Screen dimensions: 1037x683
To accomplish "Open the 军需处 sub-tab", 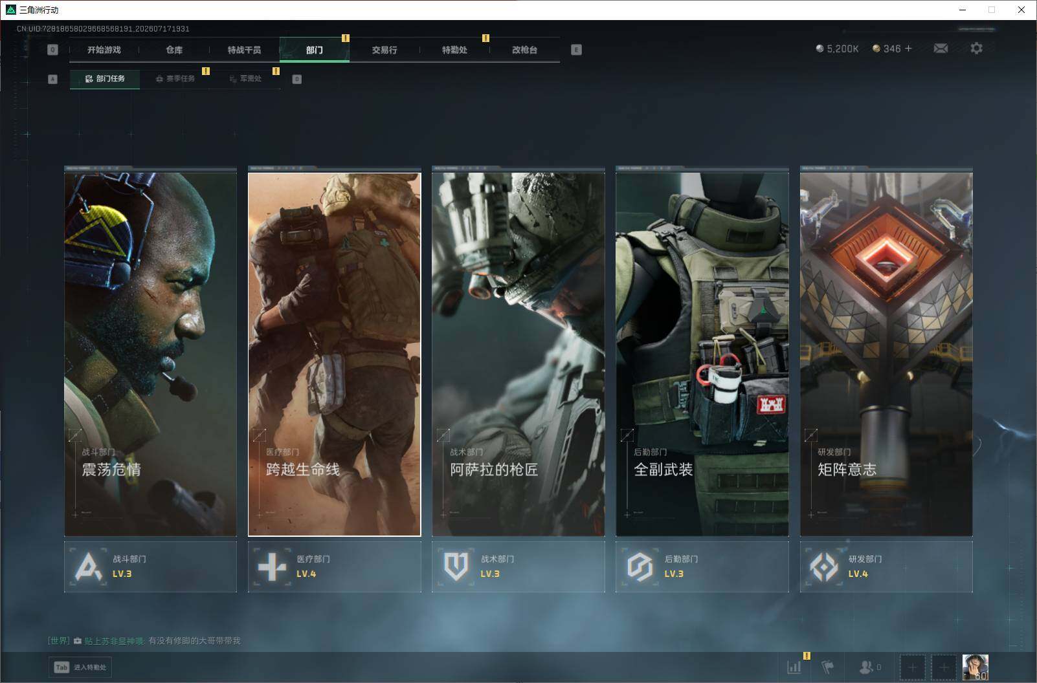I will click(x=246, y=79).
